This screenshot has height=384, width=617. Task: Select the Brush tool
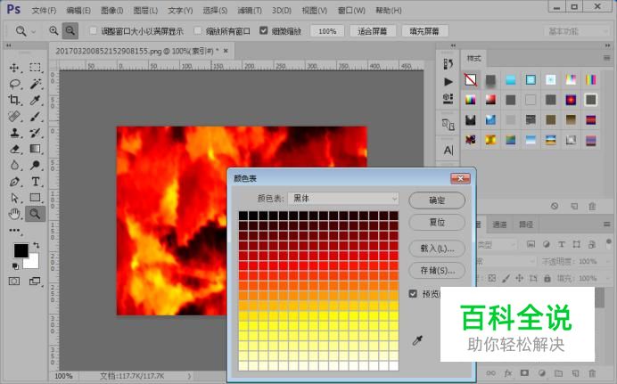click(x=36, y=117)
